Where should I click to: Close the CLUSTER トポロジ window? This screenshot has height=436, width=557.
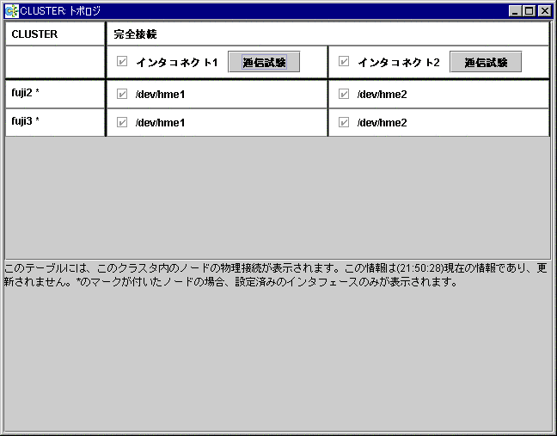click(x=545, y=11)
